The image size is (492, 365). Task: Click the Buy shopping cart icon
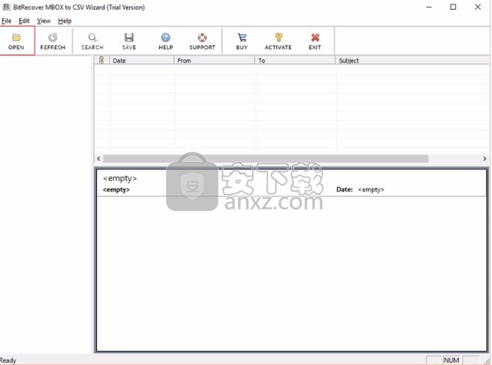pos(242,37)
